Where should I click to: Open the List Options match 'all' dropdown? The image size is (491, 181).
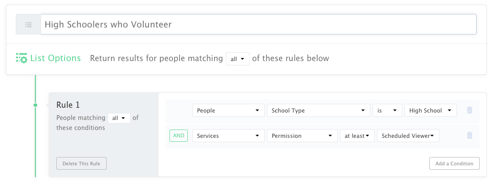tap(238, 59)
